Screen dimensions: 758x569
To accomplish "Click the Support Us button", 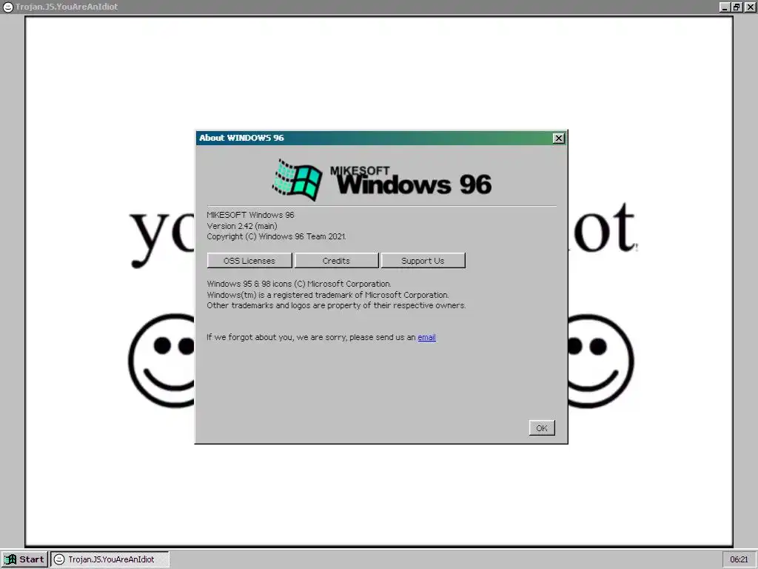I will coord(423,260).
